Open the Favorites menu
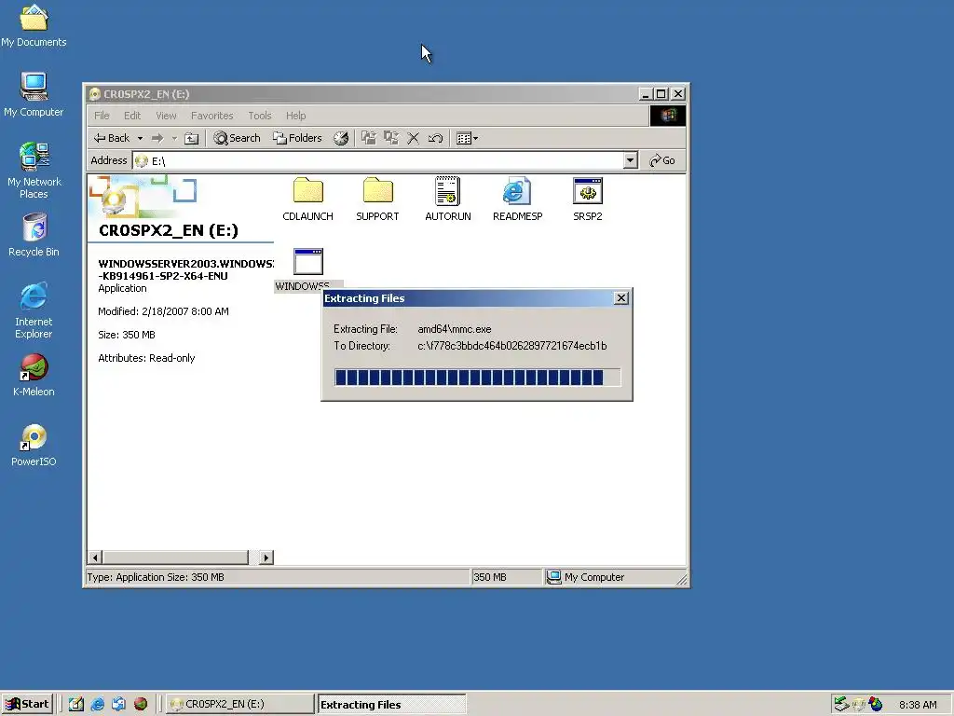Image resolution: width=954 pixels, height=716 pixels. [x=211, y=116]
